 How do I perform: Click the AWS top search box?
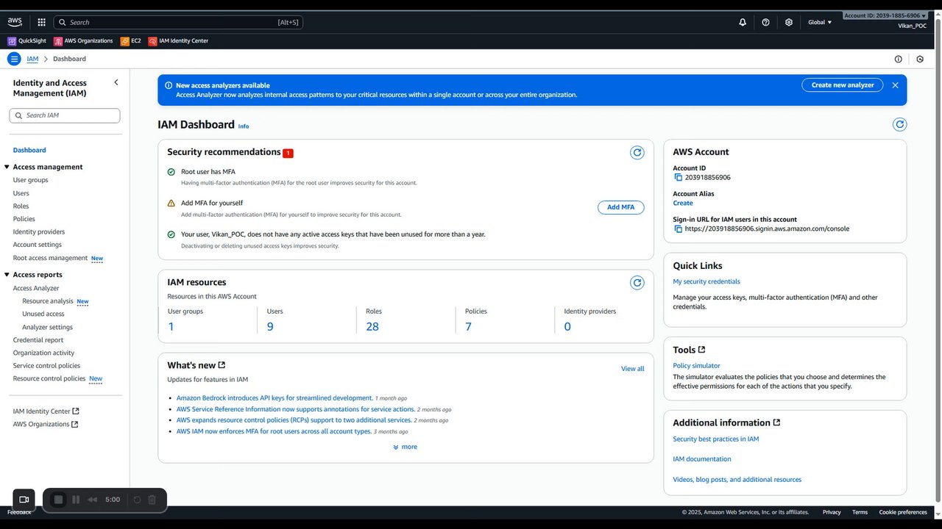tap(179, 22)
